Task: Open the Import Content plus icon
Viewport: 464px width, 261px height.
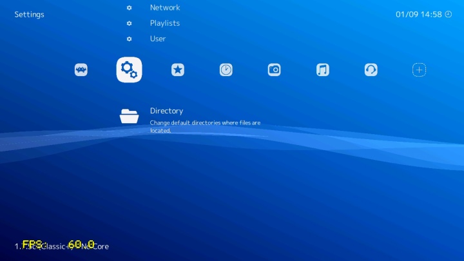Action: [419, 70]
